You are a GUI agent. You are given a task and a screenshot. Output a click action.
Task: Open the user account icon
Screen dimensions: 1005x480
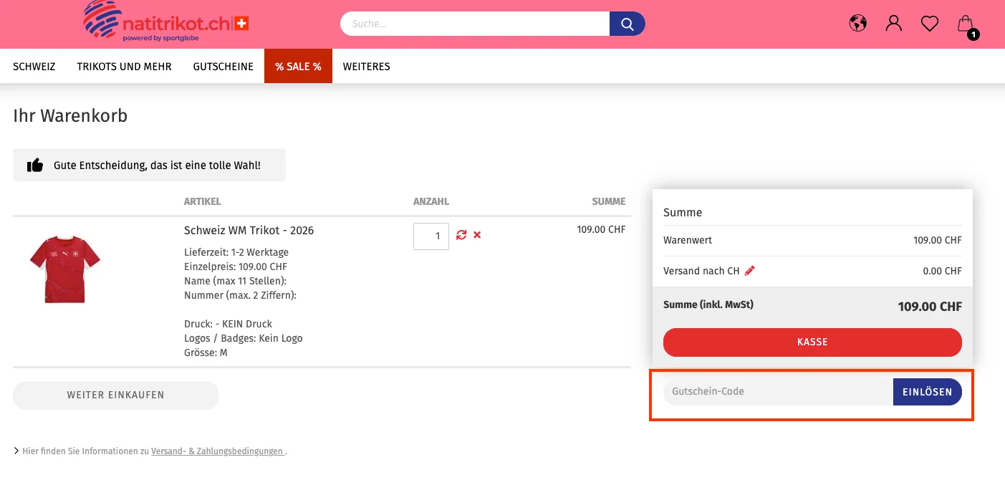click(x=893, y=24)
